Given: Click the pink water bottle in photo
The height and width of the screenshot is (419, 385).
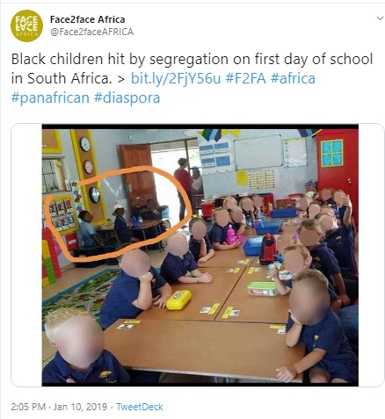Looking at the screenshot, I should [230, 235].
